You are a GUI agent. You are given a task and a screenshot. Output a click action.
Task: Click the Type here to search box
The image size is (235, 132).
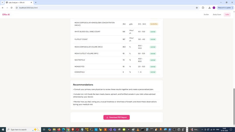pyautogui.click(x=23, y=129)
